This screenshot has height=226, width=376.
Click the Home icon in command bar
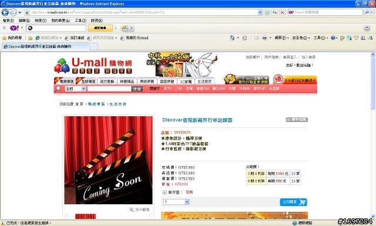(232, 38)
